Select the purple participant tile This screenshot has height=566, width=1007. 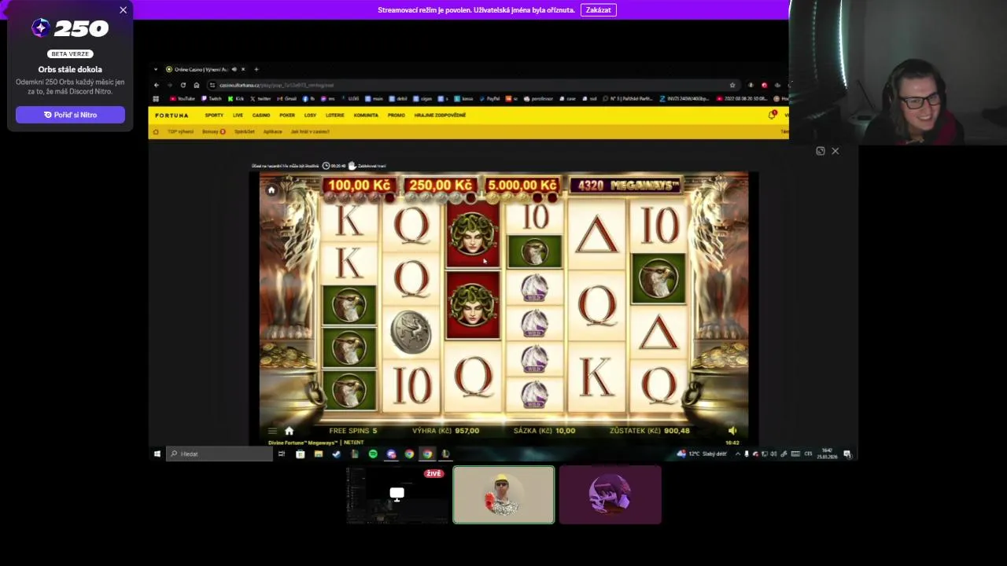click(610, 494)
